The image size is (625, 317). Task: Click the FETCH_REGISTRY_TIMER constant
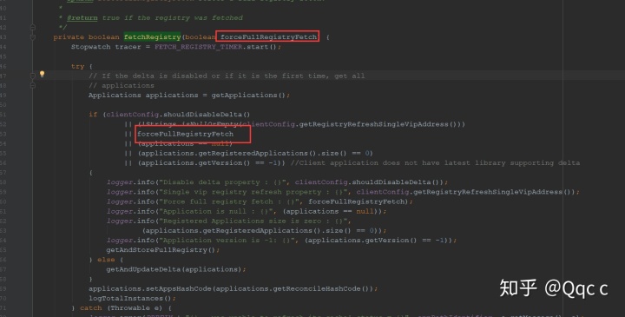tap(199, 47)
